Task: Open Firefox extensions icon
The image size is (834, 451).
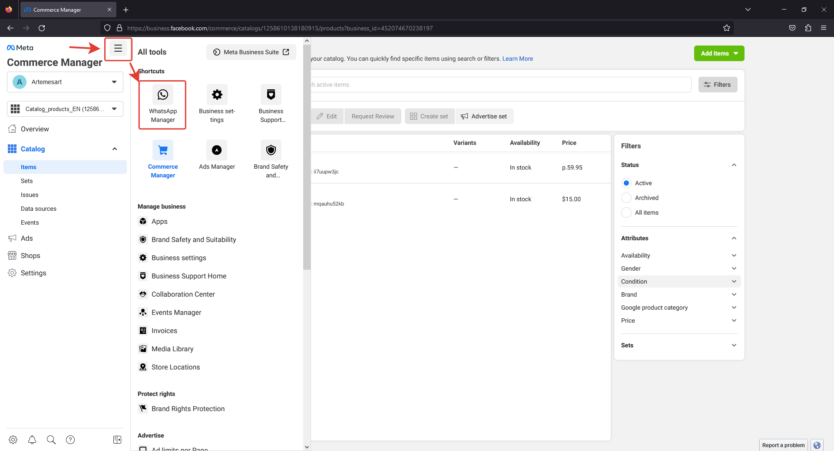Action: (808, 28)
